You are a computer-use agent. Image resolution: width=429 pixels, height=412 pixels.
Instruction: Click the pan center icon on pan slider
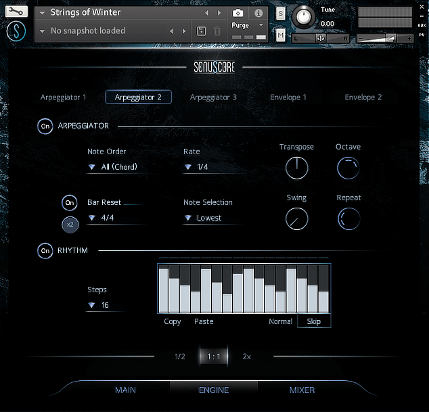[320, 38]
